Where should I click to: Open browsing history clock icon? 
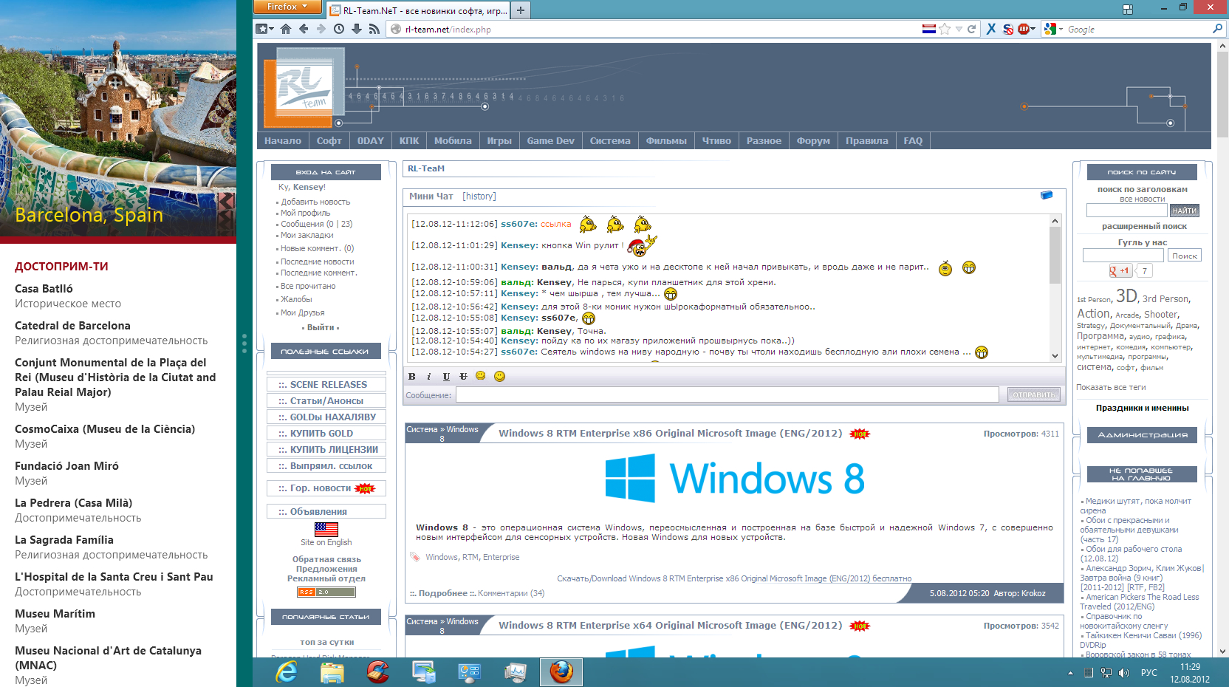[339, 29]
